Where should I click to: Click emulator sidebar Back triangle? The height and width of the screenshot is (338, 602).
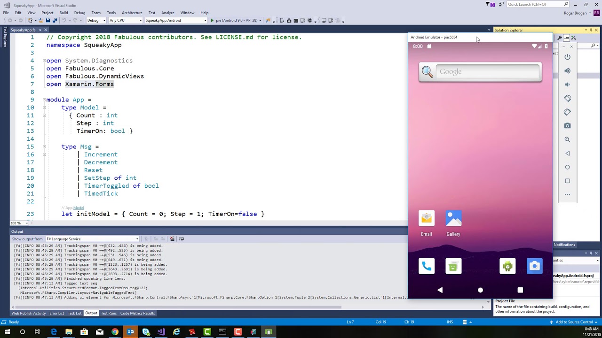pos(567,154)
